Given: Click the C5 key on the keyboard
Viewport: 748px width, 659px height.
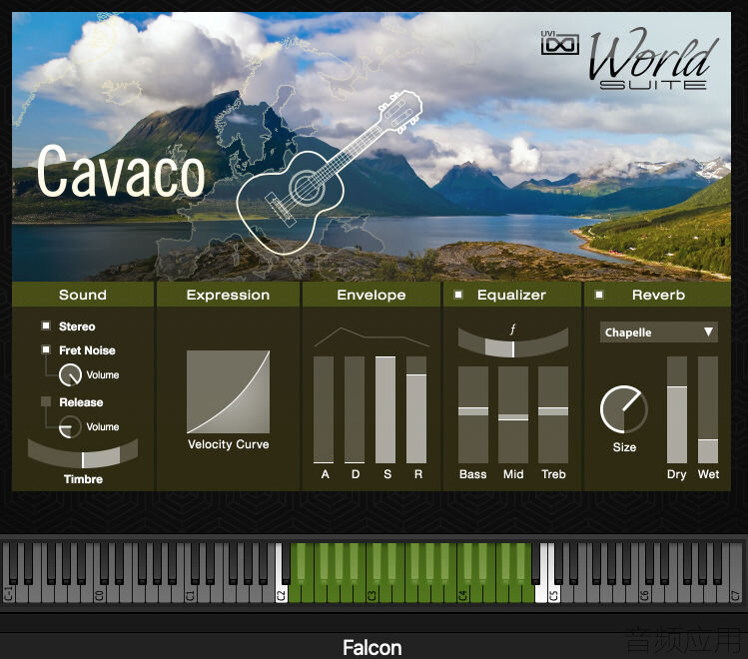Looking at the screenshot, I should tap(554, 594).
